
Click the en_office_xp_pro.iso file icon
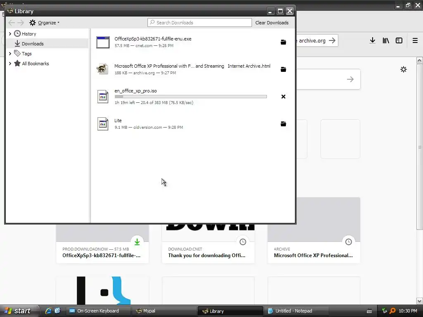point(103,97)
